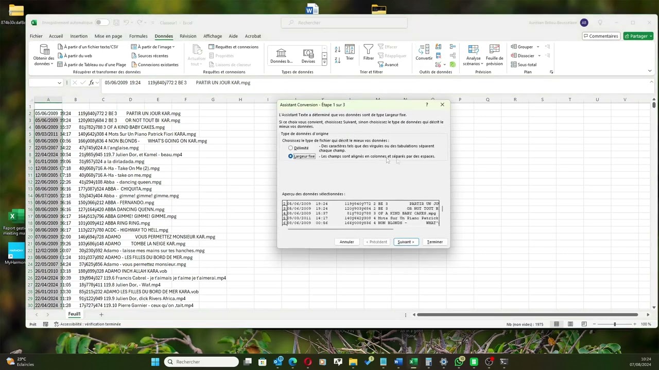The height and width of the screenshot is (370, 659).
Task: Adjust the zoom slider
Action: [x=614, y=324]
